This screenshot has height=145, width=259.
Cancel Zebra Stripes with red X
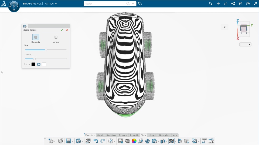(67, 30)
